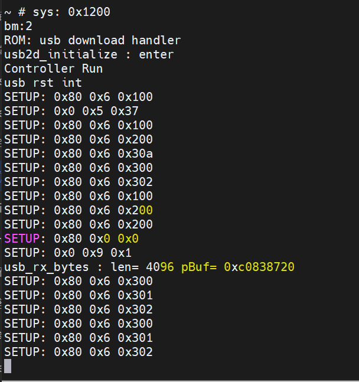
Task: Click the 'pBuf=' label
Action: [x=199, y=267]
